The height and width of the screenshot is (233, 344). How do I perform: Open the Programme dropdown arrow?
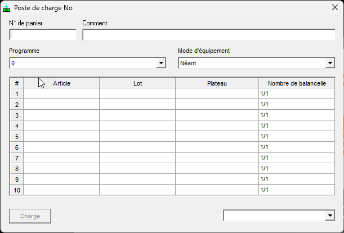[x=162, y=63]
